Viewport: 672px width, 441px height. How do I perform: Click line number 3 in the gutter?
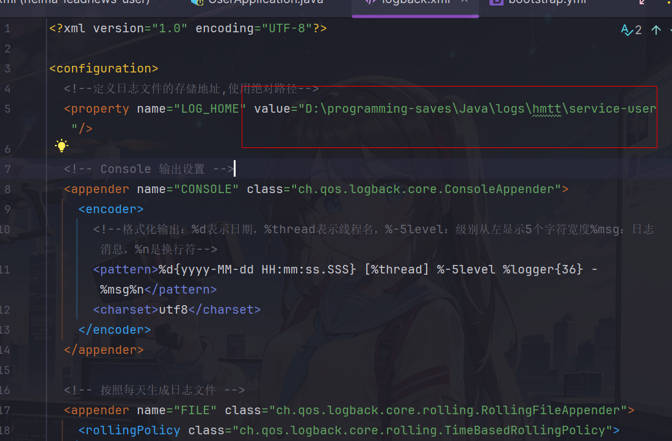coord(7,69)
